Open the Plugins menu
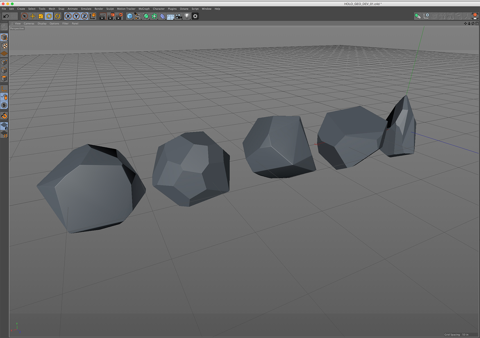 [172, 9]
